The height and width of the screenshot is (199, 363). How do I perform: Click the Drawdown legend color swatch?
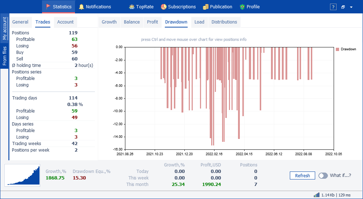[338, 49]
